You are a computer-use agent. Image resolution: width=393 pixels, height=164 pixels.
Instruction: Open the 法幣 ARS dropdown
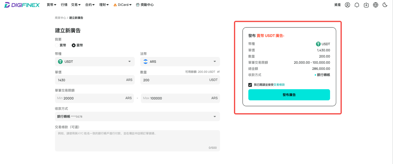click(180, 62)
